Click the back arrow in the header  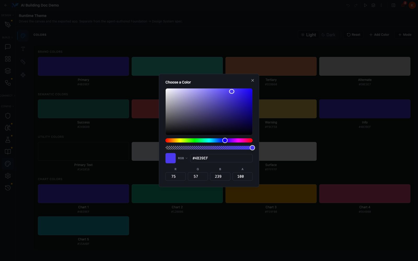(x=6, y=5)
